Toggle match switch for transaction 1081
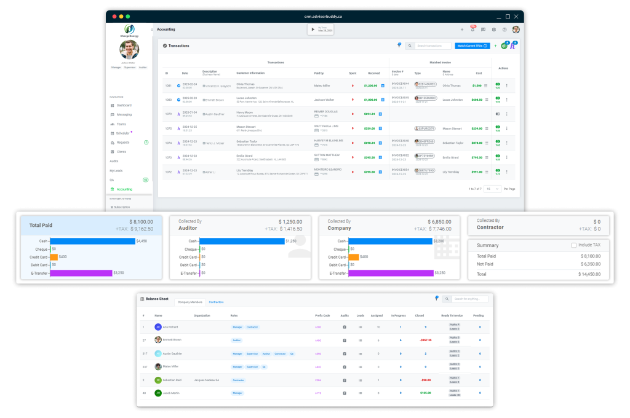This screenshot has height=418, width=630. point(498,85)
